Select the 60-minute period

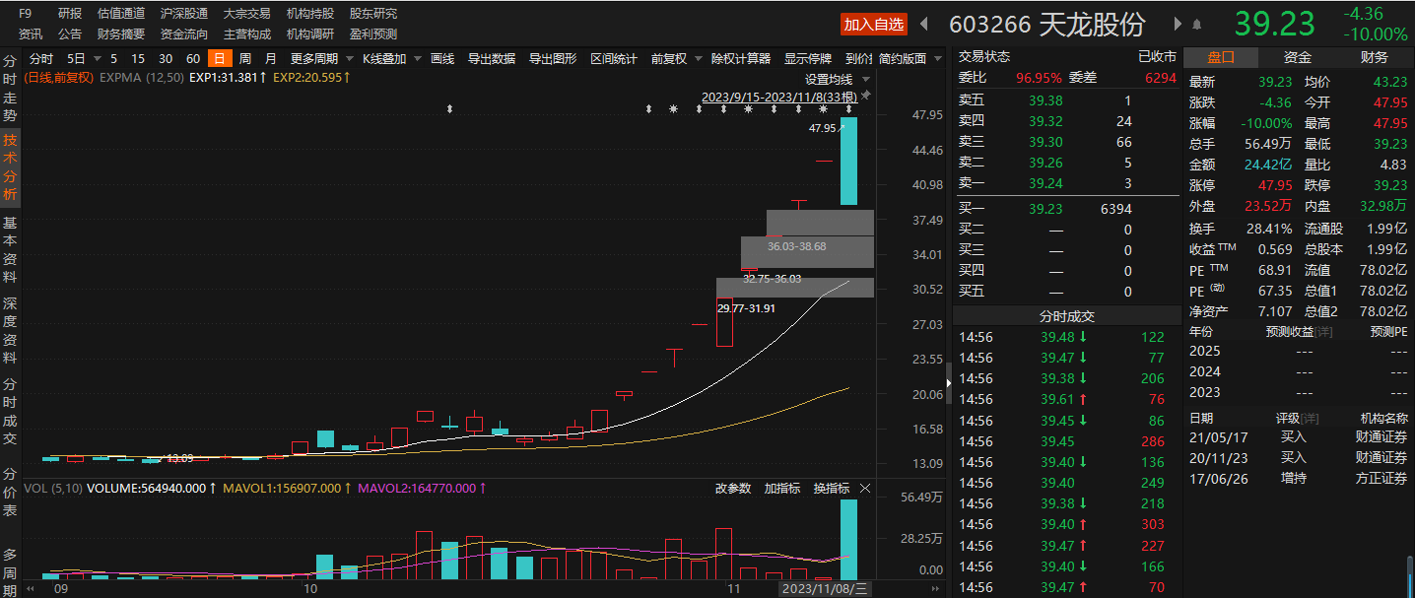pyautogui.click(x=193, y=59)
